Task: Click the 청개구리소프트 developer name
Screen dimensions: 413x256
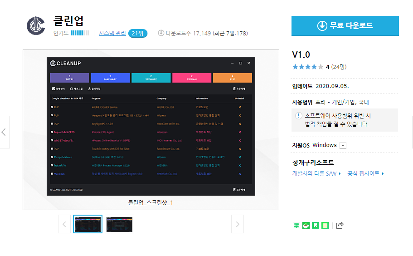Action: tap(313, 162)
